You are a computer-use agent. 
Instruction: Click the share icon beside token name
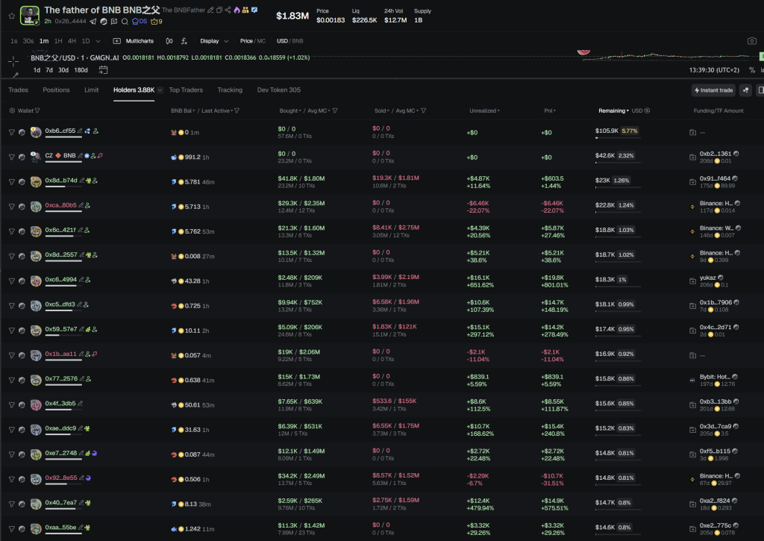click(228, 10)
